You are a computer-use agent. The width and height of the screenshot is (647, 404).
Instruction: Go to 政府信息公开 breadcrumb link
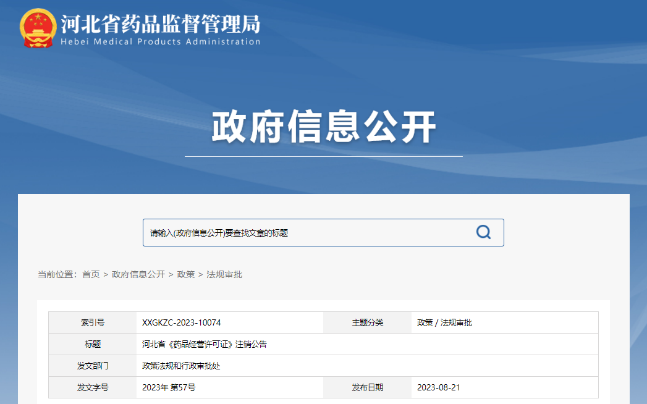point(138,274)
